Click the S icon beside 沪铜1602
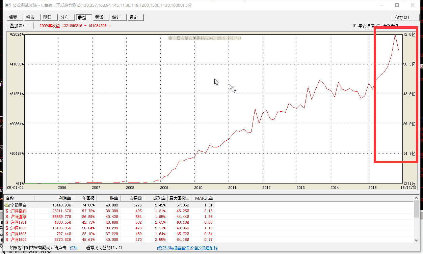The image size is (423, 254). click(x=7, y=228)
